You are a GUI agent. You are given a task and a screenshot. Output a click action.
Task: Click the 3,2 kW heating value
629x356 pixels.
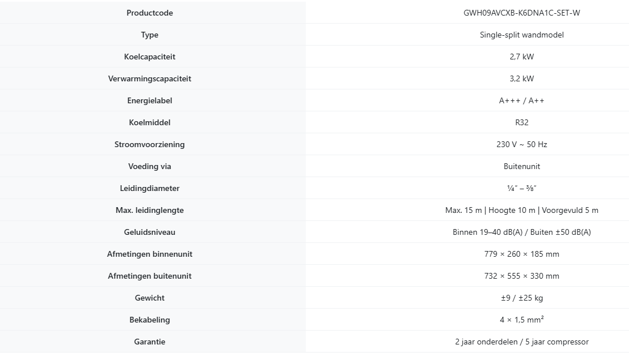pyautogui.click(x=522, y=78)
